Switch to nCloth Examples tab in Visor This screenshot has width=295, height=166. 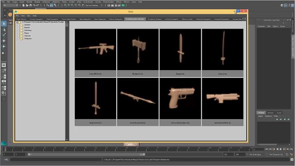pos(171,19)
